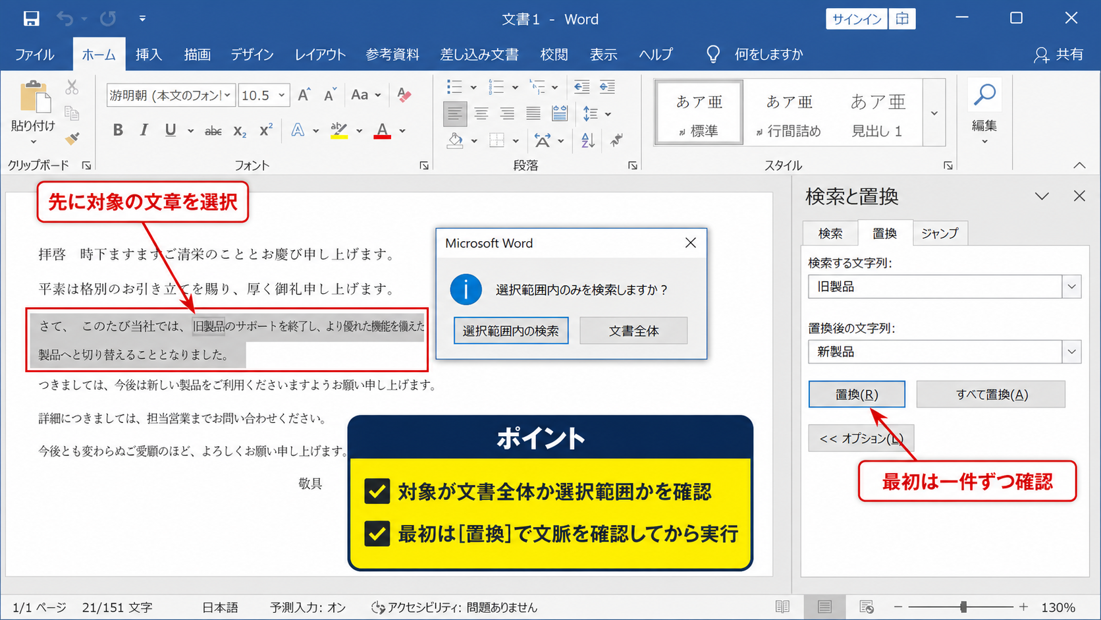Viewport: 1101px width, 620px height.
Task: Open bullet list style dropdown arrow
Action: (x=473, y=87)
